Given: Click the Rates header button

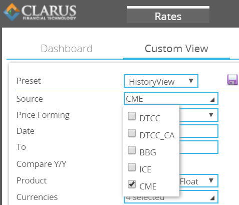Looking at the screenshot, I should (168, 16).
